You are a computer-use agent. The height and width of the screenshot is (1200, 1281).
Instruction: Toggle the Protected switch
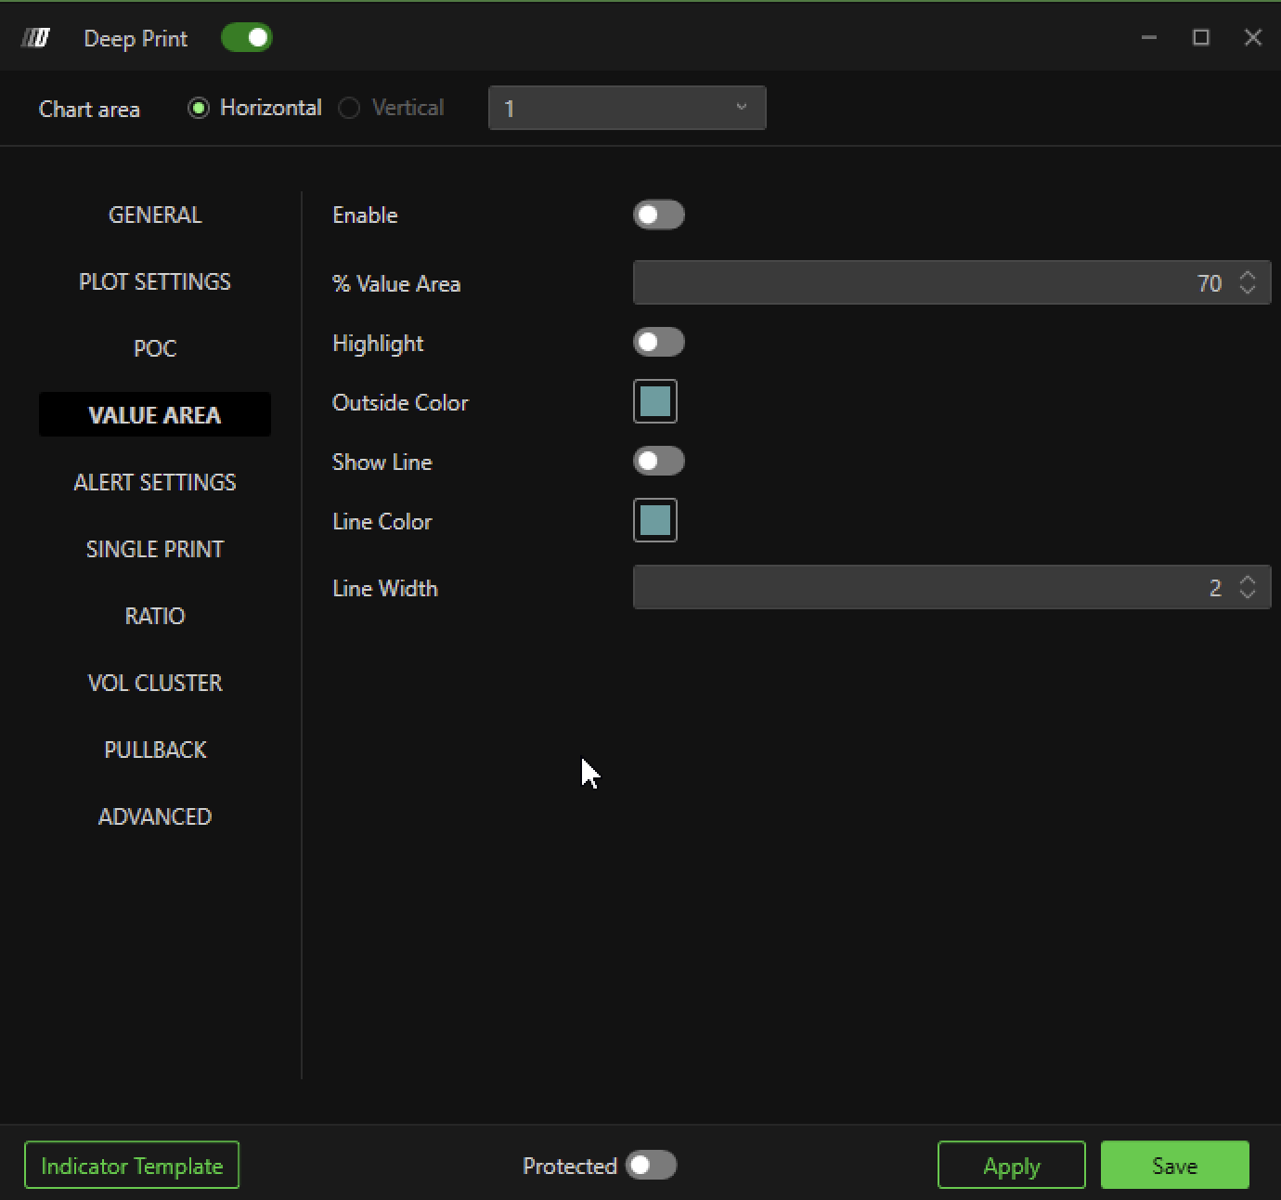pos(651,1166)
